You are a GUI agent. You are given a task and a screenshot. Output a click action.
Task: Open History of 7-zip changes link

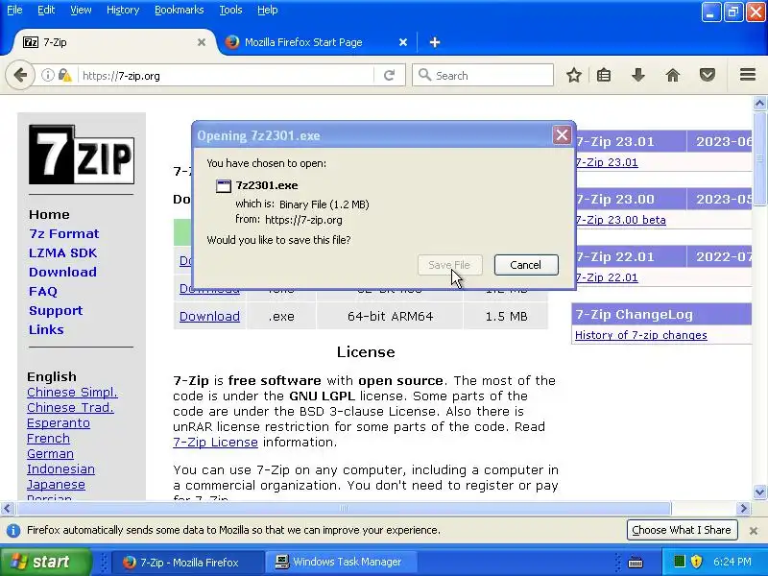pos(640,335)
